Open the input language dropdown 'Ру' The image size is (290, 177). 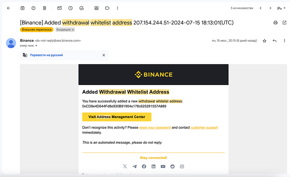point(281,8)
